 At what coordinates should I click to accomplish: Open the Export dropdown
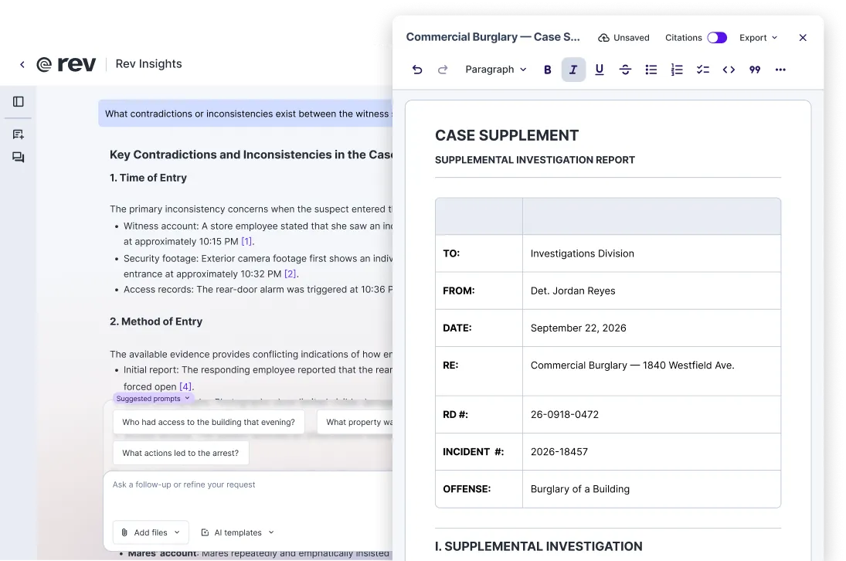(x=758, y=38)
